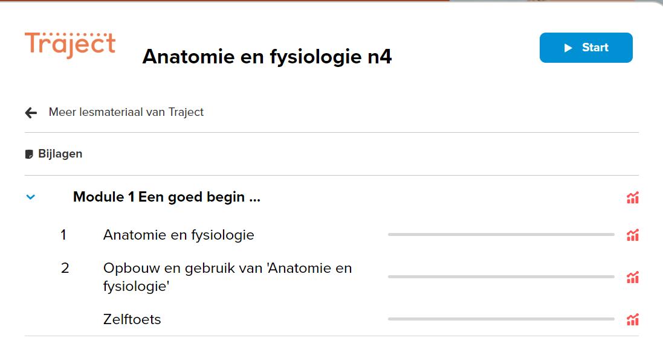The width and height of the screenshot is (663, 338).
Task: Click lesson number 2 in list
Action: (x=65, y=268)
